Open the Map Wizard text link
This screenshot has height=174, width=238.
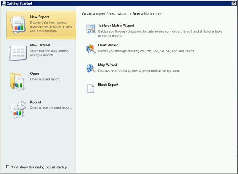107,65
